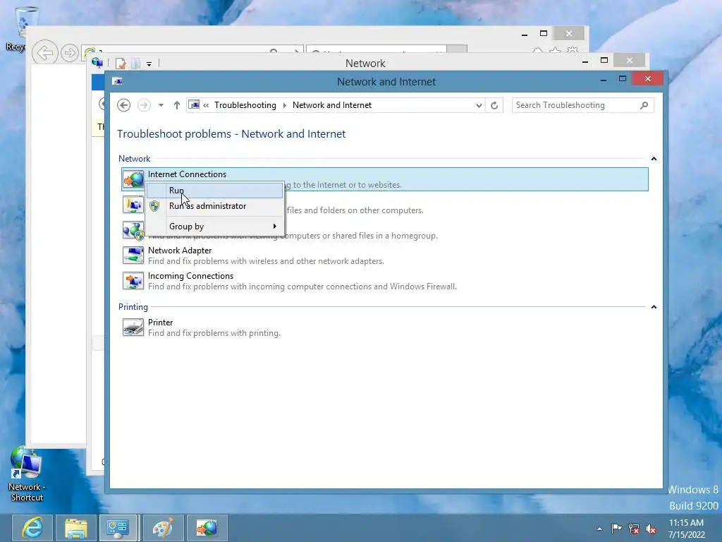
Task: Open File Explorer from the taskbar
Action: (x=76, y=528)
